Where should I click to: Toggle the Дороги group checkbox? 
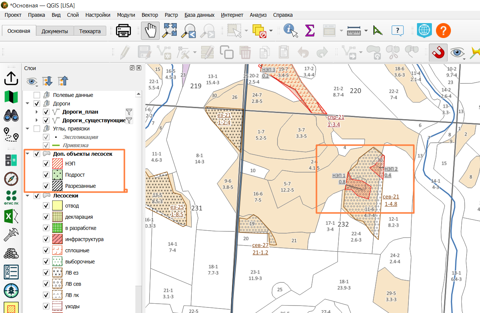pyautogui.click(x=37, y=104)
